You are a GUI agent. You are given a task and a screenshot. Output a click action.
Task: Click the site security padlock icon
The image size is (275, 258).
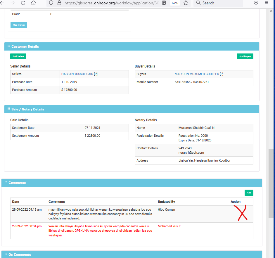tap(59, 3)
